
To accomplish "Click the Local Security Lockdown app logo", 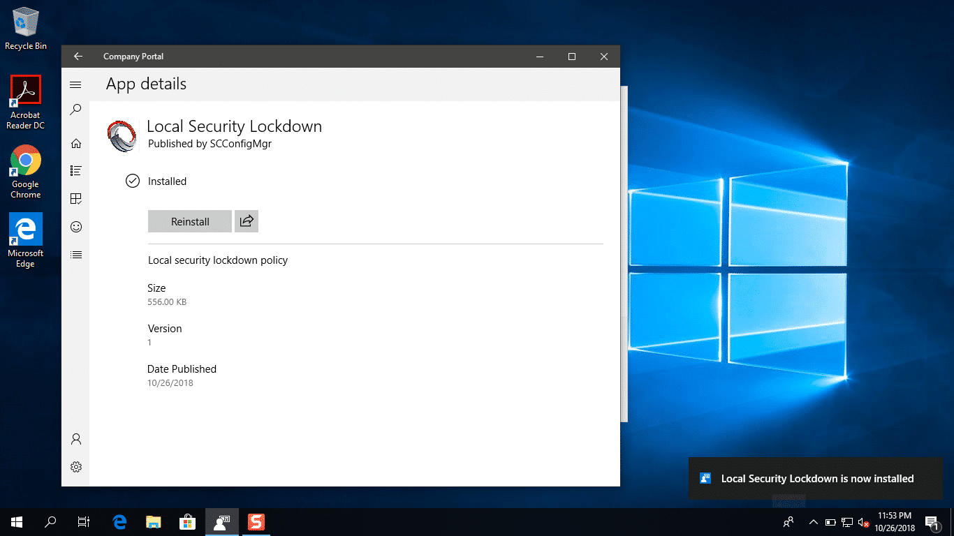I will (122, 136).
